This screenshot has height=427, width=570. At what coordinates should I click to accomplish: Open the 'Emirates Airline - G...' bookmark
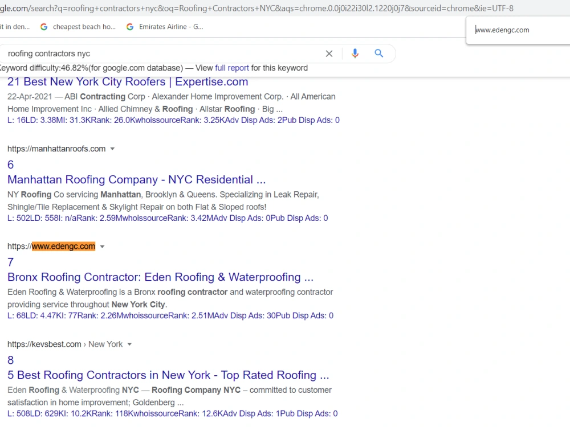click(165, 27)
